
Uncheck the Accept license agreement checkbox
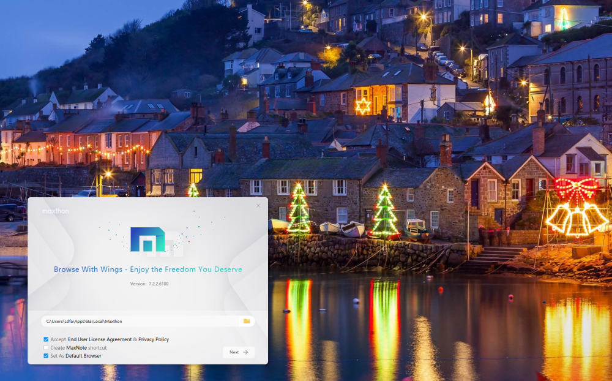point(46,339)
